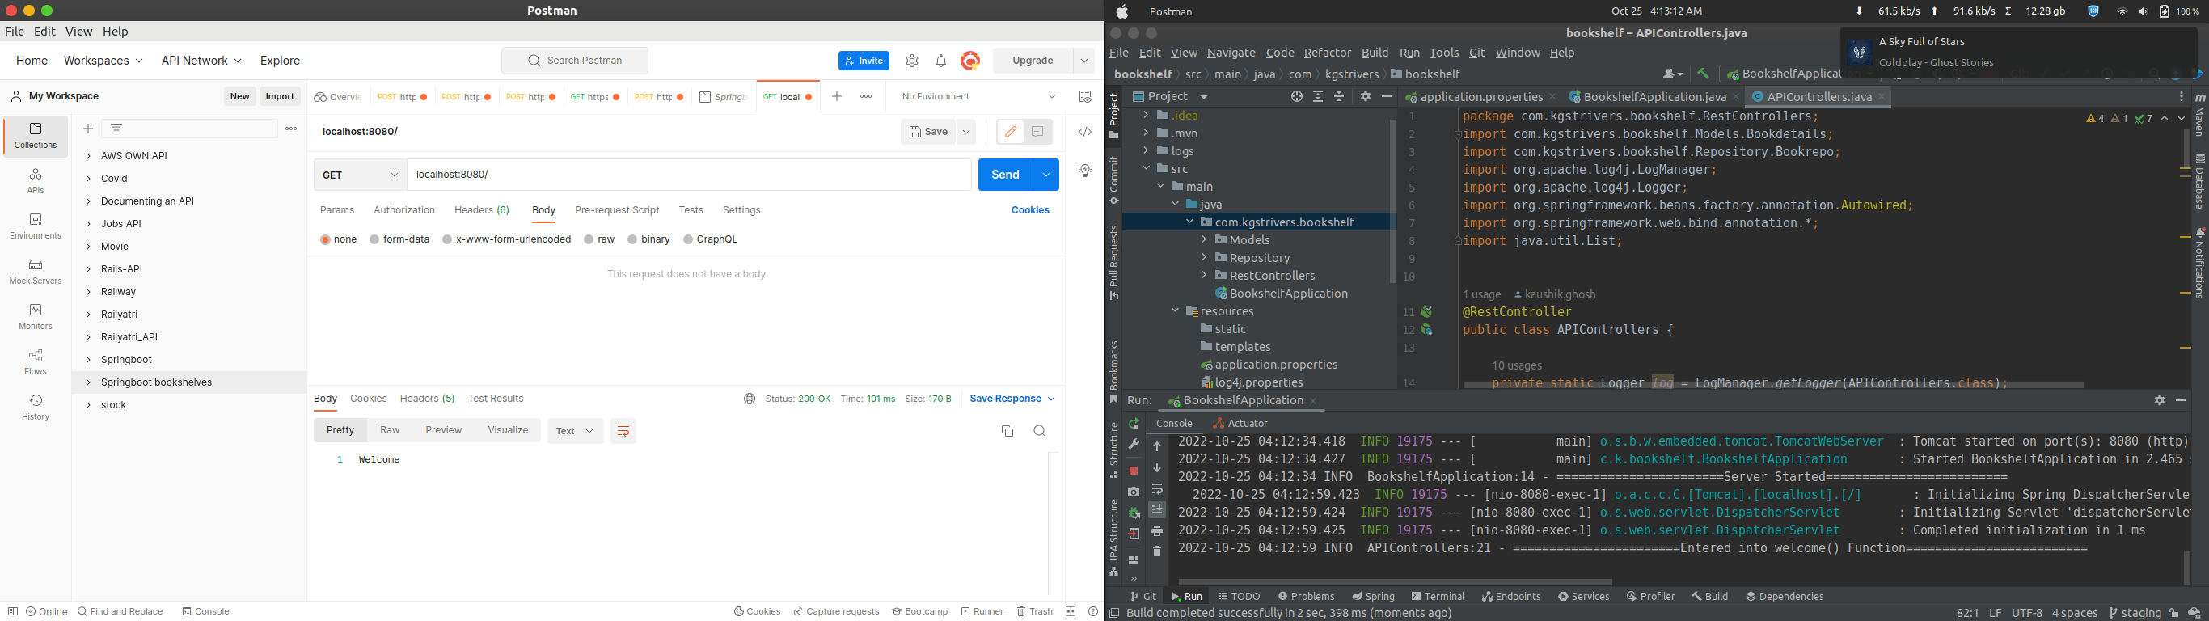Screen dimensions: 2209x621
Task: Select the none body option
Action: click(x=339, y=239)
